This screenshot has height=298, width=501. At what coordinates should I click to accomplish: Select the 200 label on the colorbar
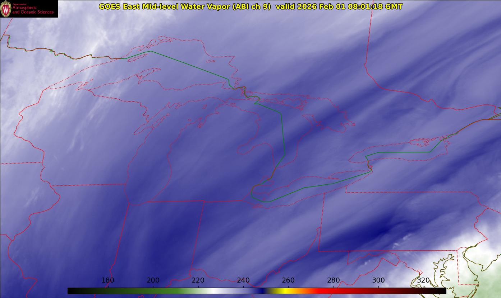point(153,280)
